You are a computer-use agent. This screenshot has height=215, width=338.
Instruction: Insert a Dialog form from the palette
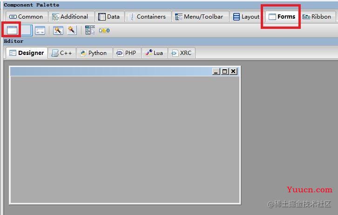coord(40,30)
